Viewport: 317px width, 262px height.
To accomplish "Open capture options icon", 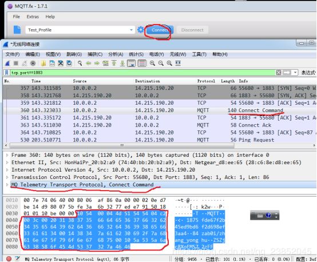I will (33, 63).
